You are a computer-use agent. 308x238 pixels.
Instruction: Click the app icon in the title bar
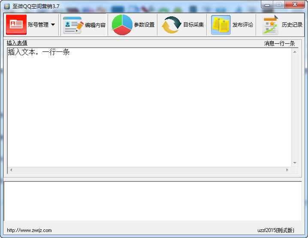[x=7, y=6]
